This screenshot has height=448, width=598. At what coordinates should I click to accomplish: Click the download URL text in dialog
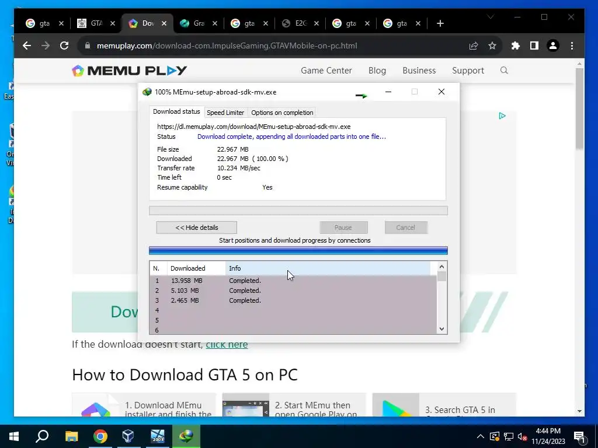point(253,127)
